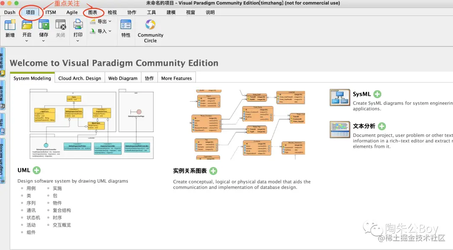
Task: Select the 交互概览 interaction overview link
Action: [x=62, y=225]
